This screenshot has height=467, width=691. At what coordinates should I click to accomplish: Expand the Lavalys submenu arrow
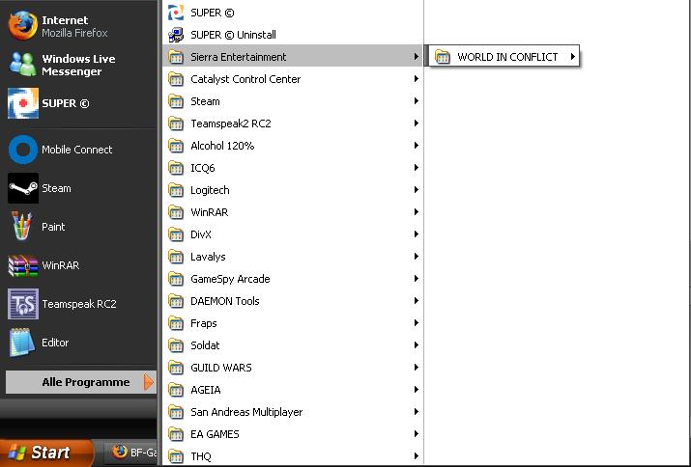coord(416,256)
